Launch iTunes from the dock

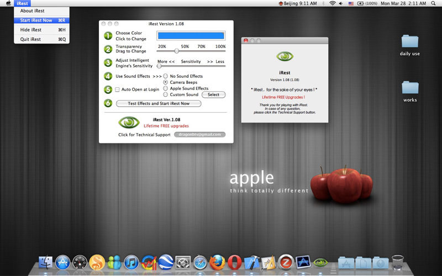(x=131, y=263)
